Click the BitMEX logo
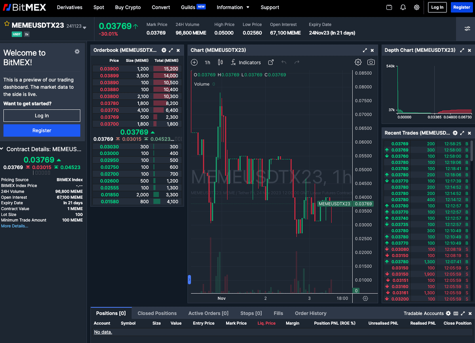Viewport: 475px width, 343px height. (25, 7)
